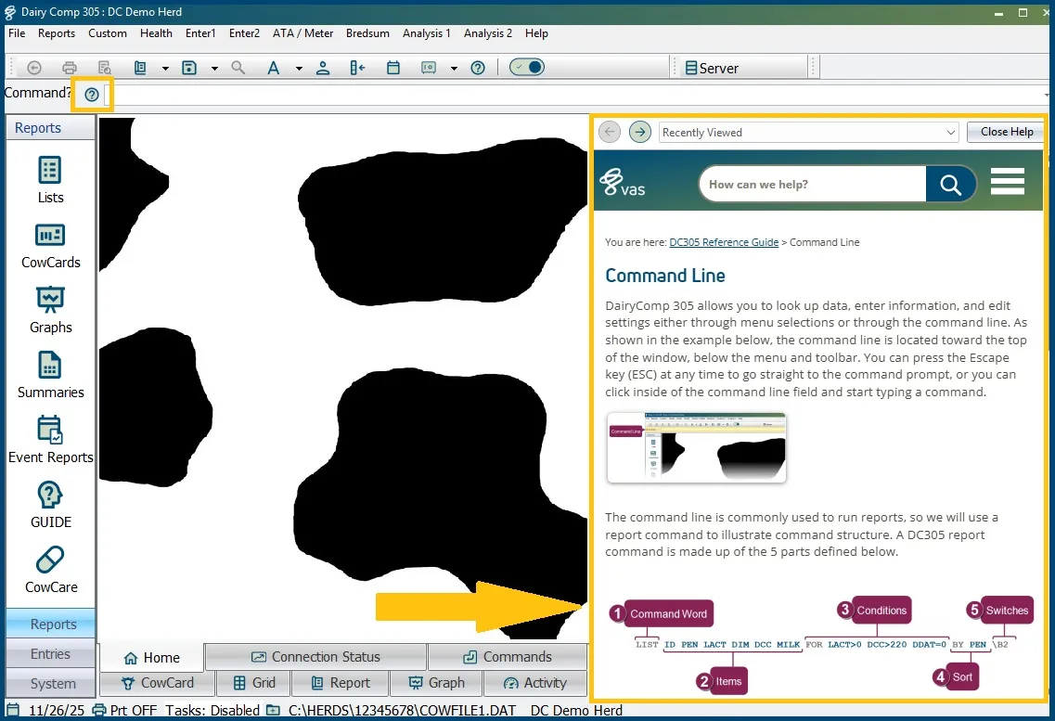Viewport: 1055px width, 721px height.
Task: Open print preview toolbar icon
Action: [104, 67]
